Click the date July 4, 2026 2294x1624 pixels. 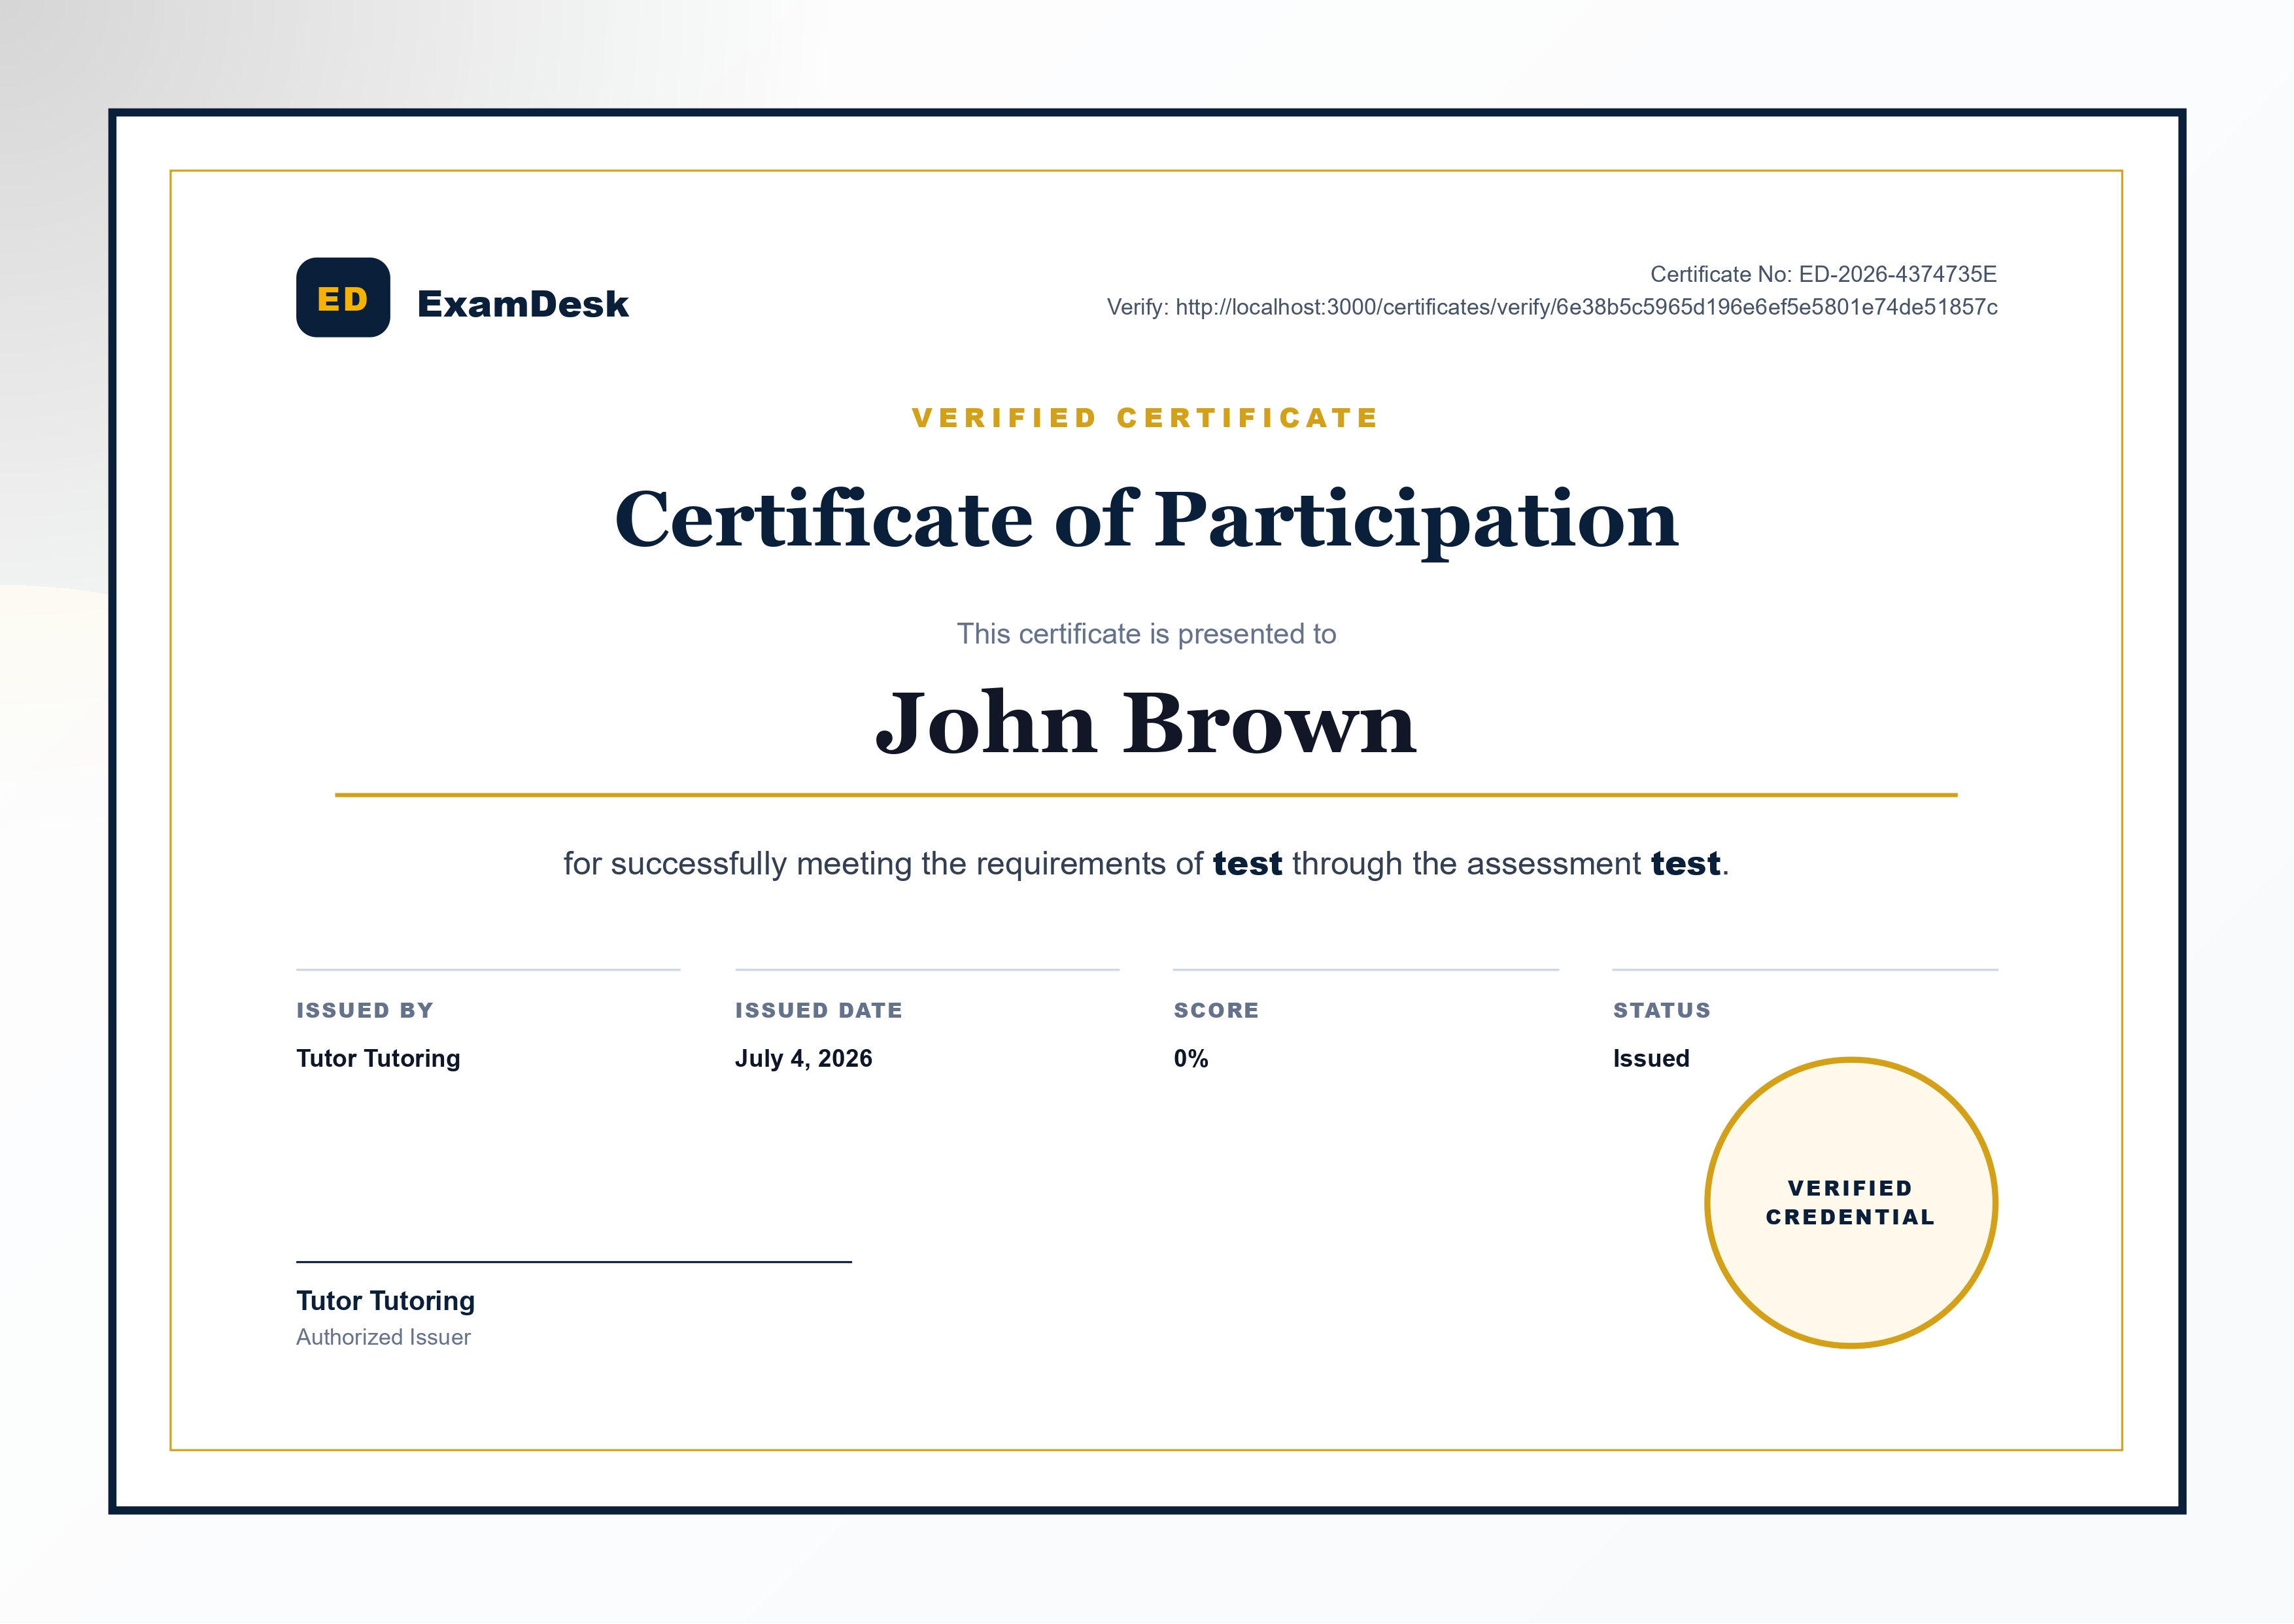pos(804,1058)
